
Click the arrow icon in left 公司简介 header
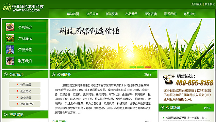(6, 74)
